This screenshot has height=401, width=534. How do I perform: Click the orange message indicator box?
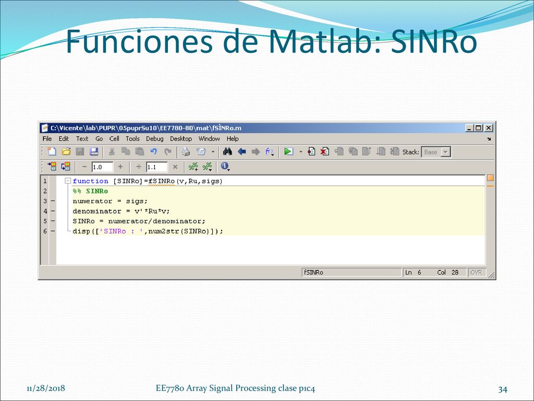(490, 178)
